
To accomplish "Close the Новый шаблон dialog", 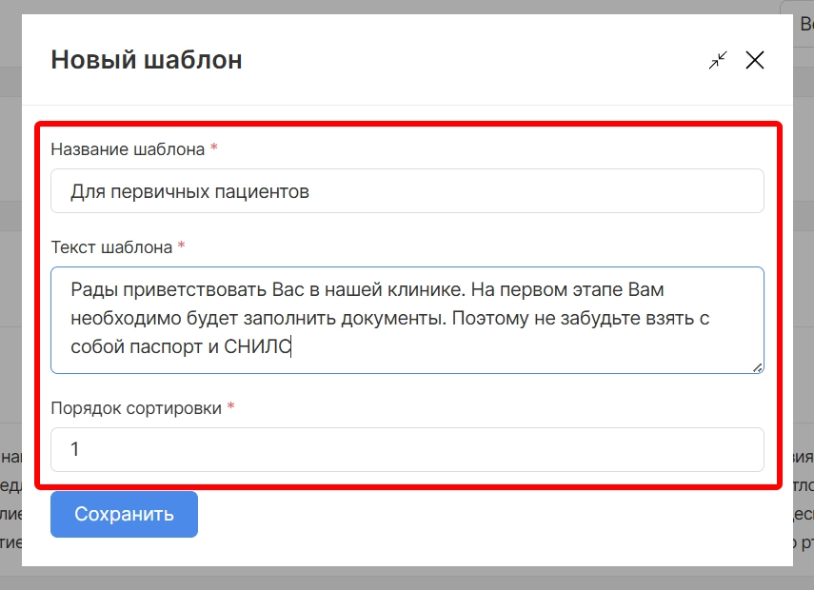I will pos(754,60).
